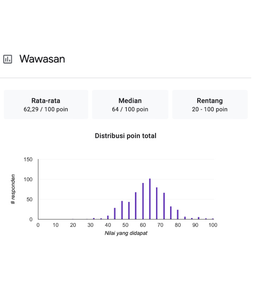Click the histogram bar at score 68

pyautogui.click(x=157, y=203)
